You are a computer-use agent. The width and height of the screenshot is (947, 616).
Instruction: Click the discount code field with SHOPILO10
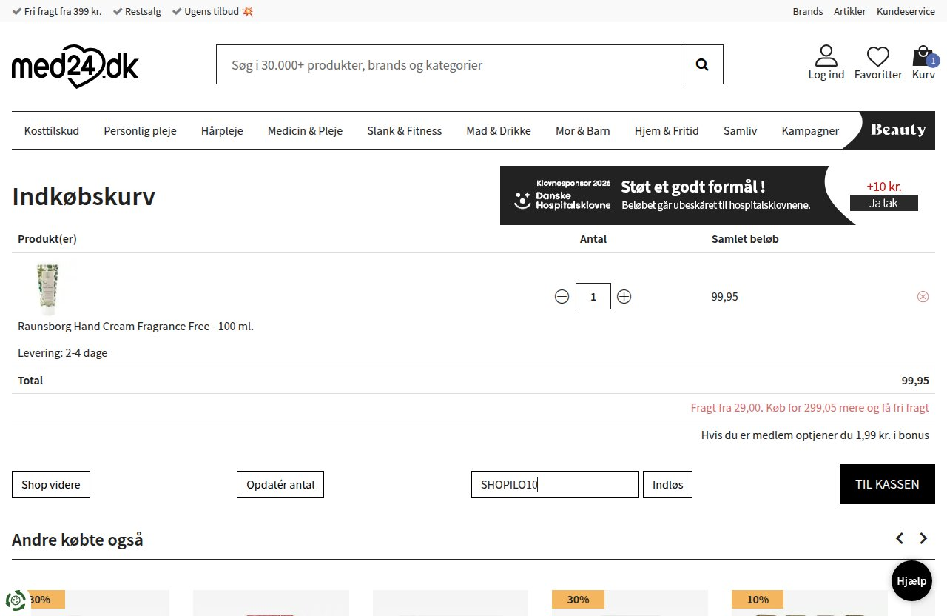click(555, 484)
